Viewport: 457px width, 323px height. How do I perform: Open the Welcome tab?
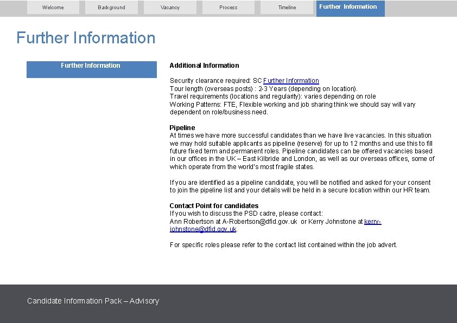pyautogui.click(x=53, y=7)
